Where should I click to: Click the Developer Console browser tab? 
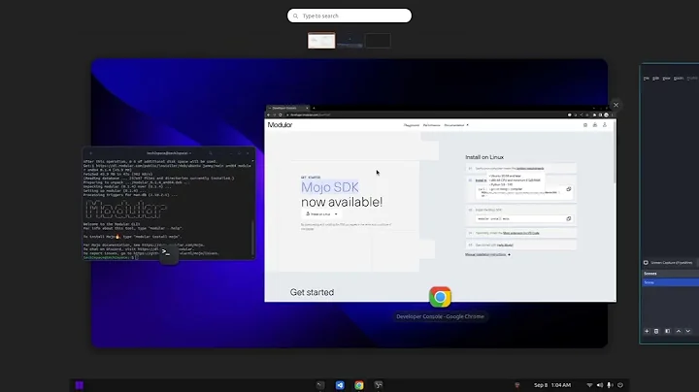[287, 108]
